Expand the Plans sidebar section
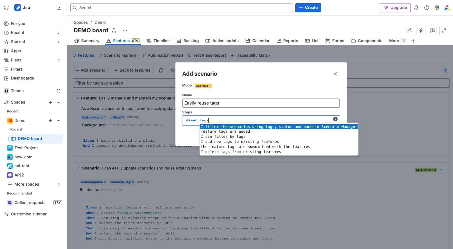Screen dimensions: 453x249 (58, 60)
